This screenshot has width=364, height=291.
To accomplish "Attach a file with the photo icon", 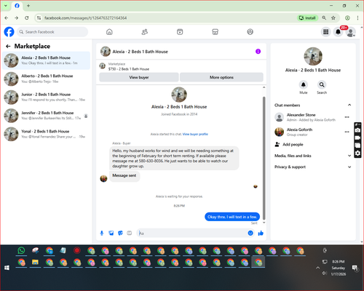I will (x=111, y=233).
